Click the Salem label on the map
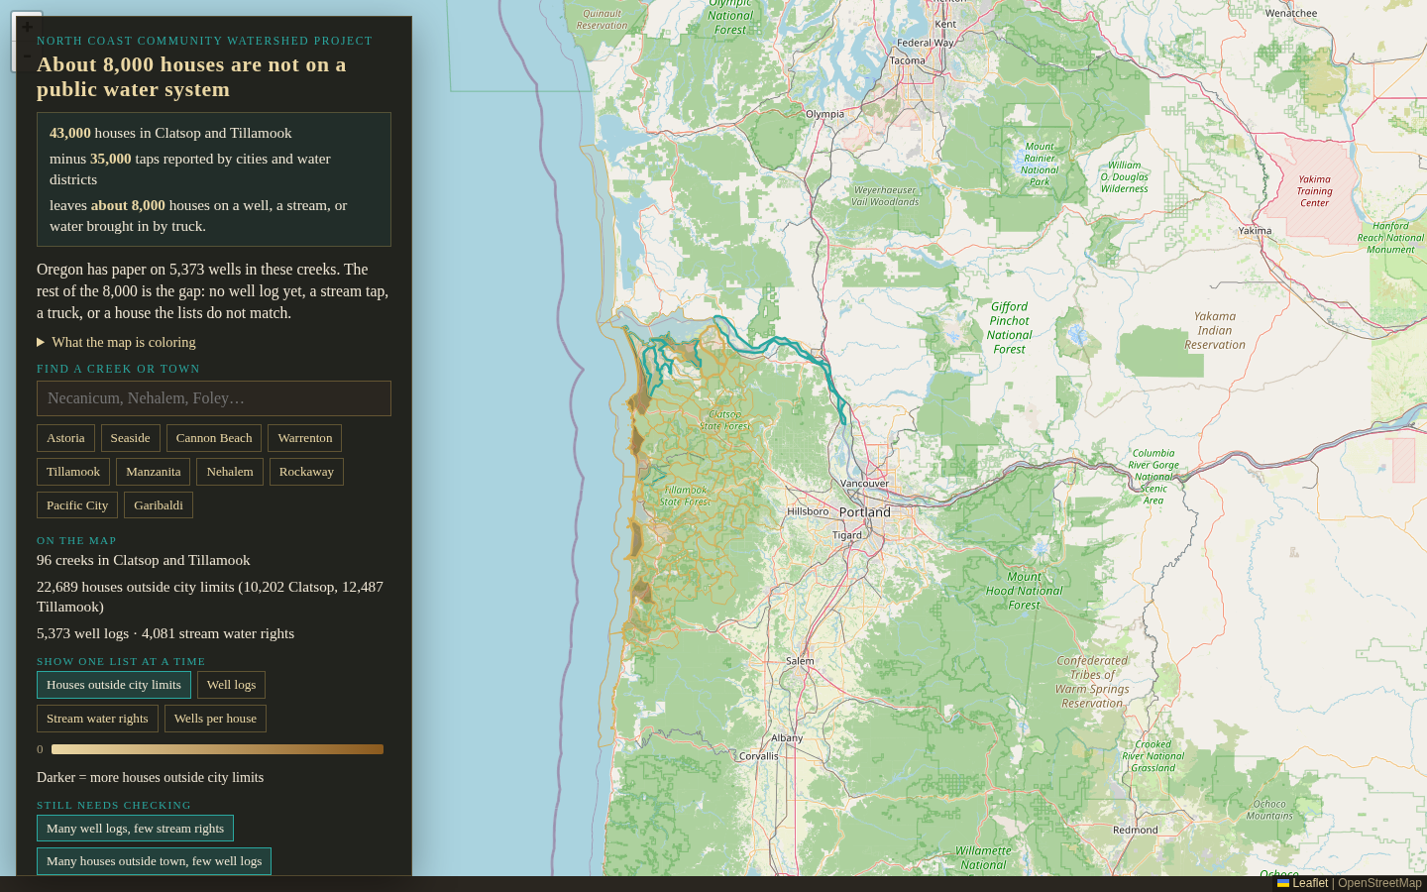 (800, 661)
